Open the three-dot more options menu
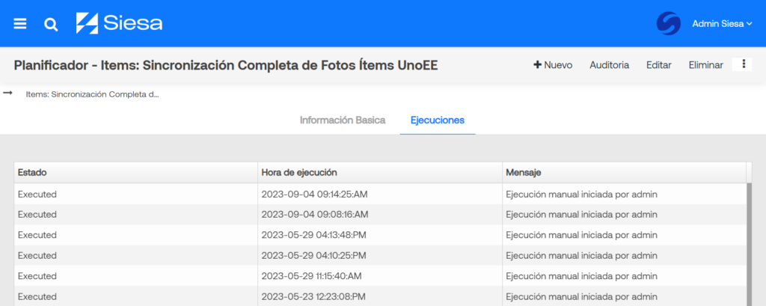This screenshot has width=766, height=306. pos(744,64)
